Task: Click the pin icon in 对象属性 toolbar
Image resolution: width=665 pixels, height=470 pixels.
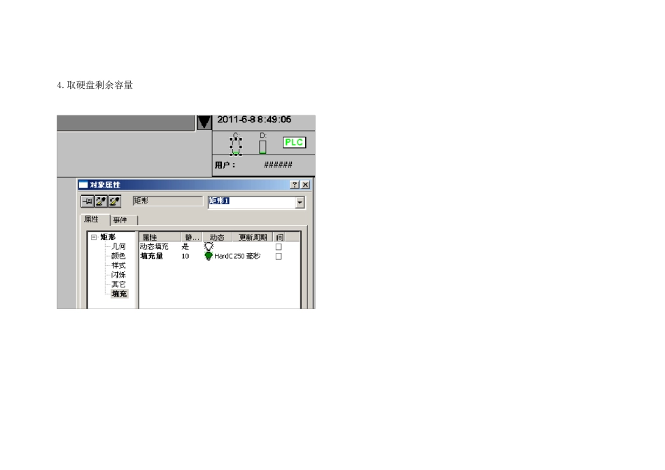Action: [x=87, y=201]
